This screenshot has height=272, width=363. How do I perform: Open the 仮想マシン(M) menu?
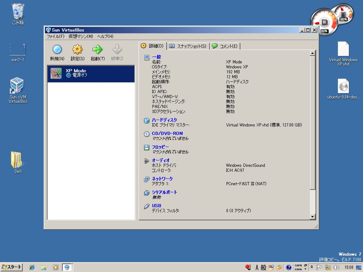pos(81,36)
